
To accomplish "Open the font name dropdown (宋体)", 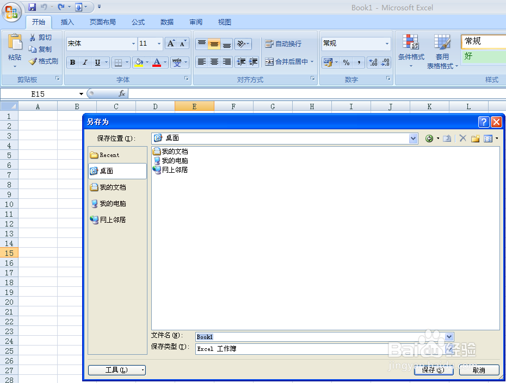I will point(133,43).
